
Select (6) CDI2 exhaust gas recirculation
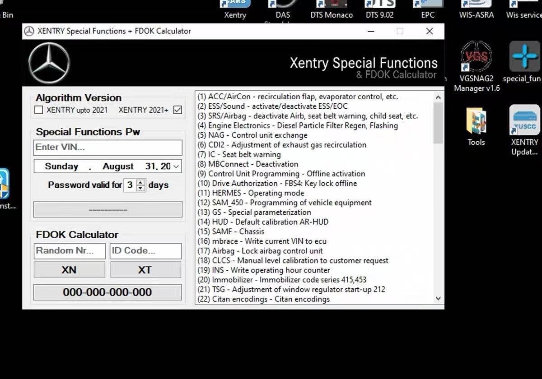click(282, 145)
